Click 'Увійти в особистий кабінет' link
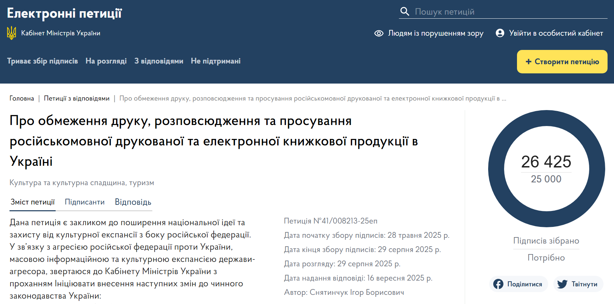The width and height of the screenshot is (614, 304). click(x=556, y=33)
